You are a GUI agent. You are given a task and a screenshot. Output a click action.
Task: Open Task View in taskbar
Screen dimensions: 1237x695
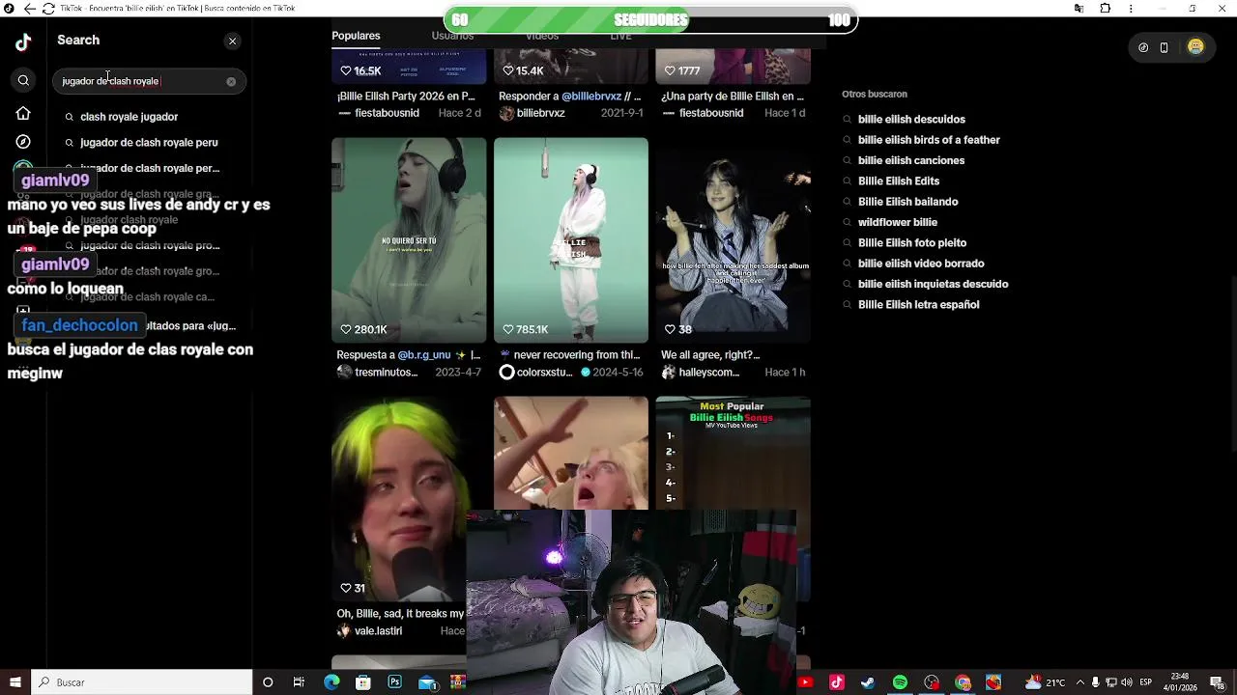point(299,682)
